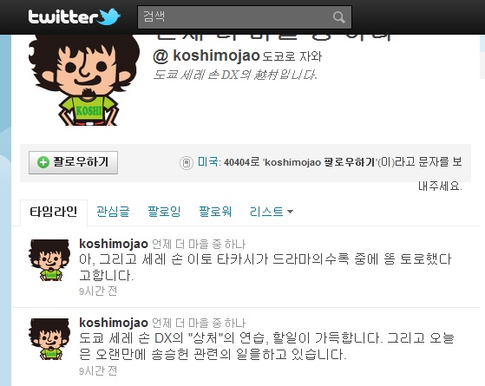This screenshot has height=386, width=485.
Task: Expand the 리스트 dropdown
Action: (x=272, y=212)
